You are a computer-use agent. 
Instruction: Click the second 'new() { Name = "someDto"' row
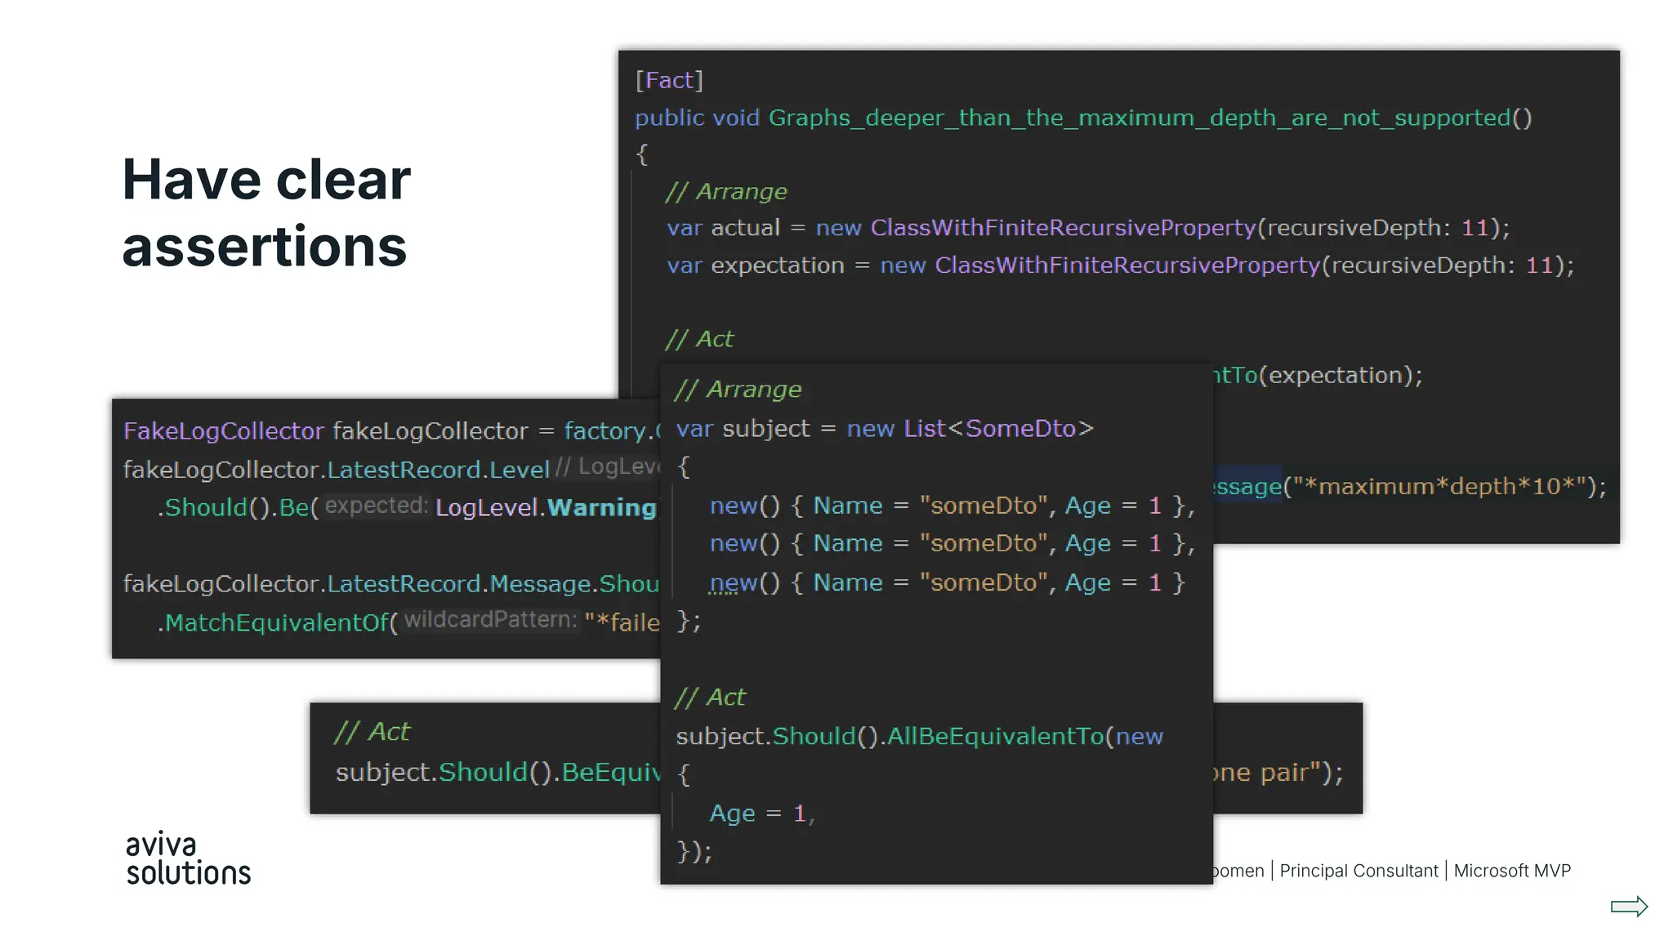click(952, 543)
